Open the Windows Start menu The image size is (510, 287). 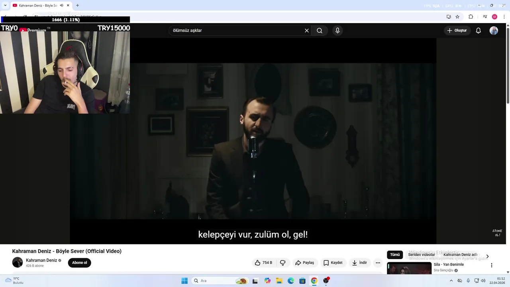[x=184, y=281]
